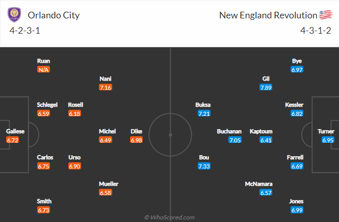
Task: Open the New England Revolution team link
Action: 268,15
